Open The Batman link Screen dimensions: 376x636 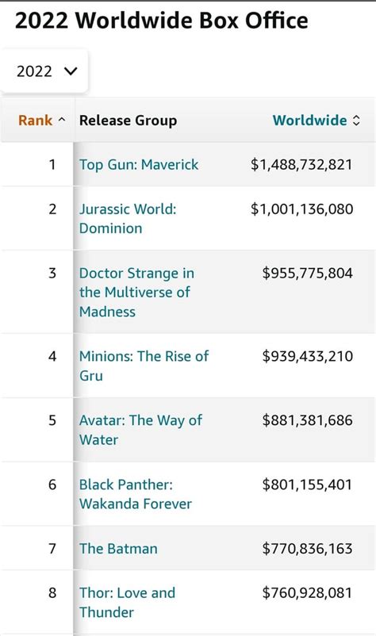coord(118,549)
